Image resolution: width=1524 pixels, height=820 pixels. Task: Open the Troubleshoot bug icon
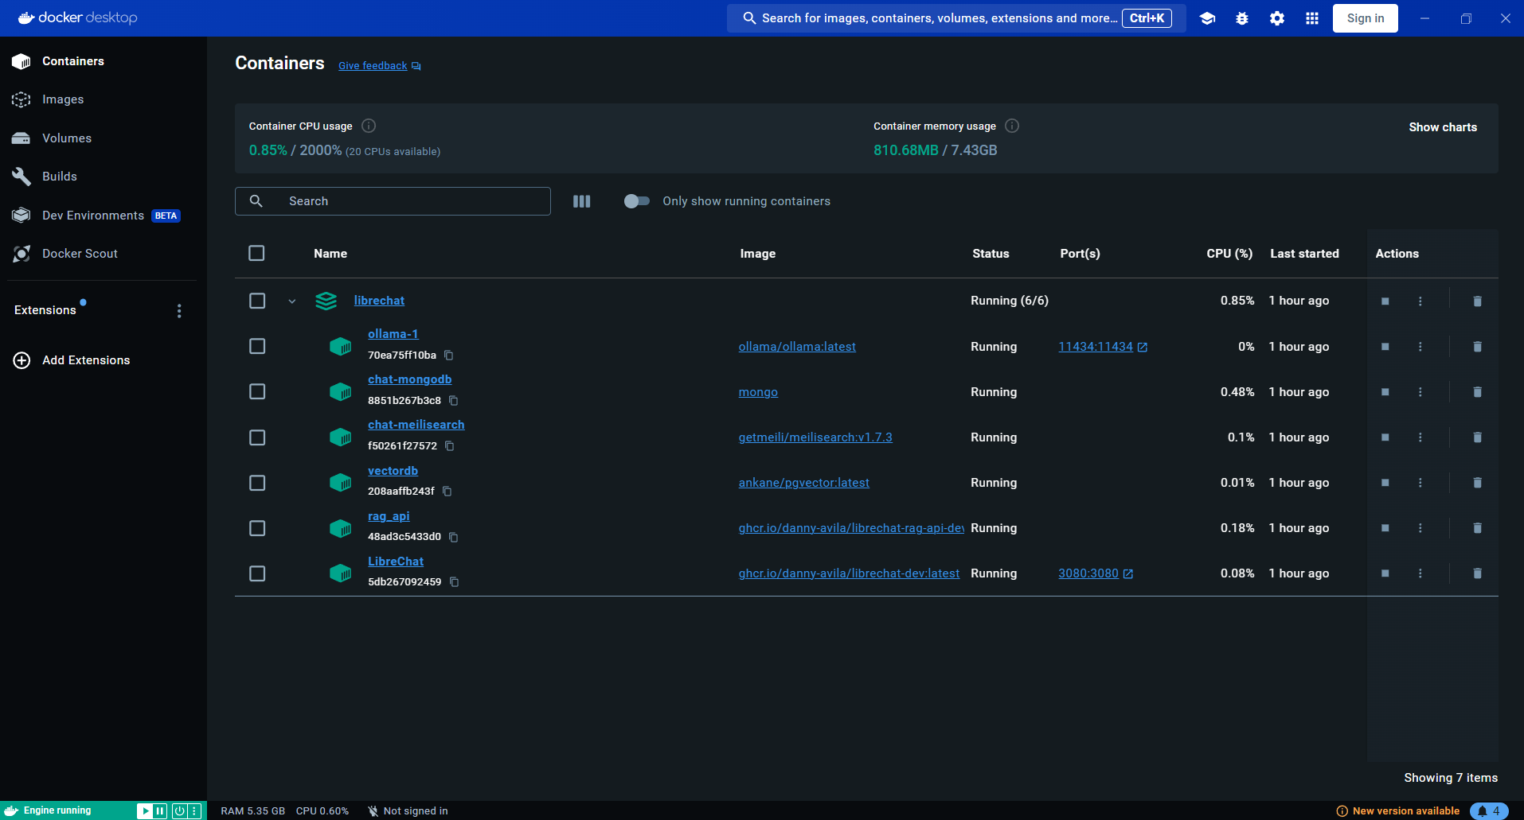pyautogui.click(x=1242, y=18)
